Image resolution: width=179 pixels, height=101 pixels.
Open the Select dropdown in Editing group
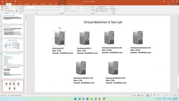tap(113, 11)
